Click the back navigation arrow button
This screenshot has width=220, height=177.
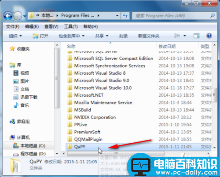click(8, 16)
